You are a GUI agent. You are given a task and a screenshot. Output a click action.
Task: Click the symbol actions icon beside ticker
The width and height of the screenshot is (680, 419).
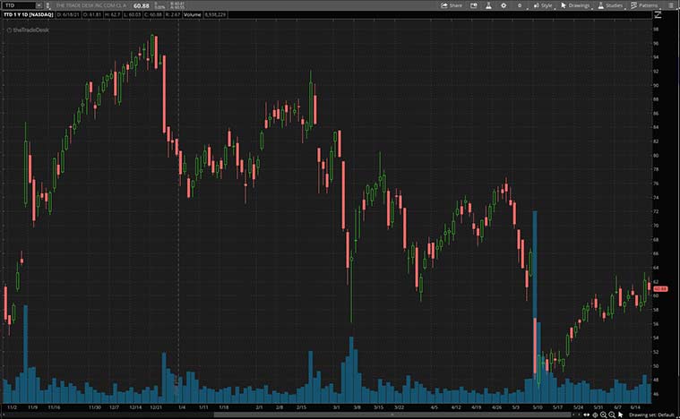(47, 5)
